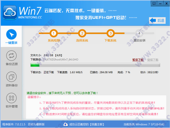Click the 后退 back button

point(157,20)
